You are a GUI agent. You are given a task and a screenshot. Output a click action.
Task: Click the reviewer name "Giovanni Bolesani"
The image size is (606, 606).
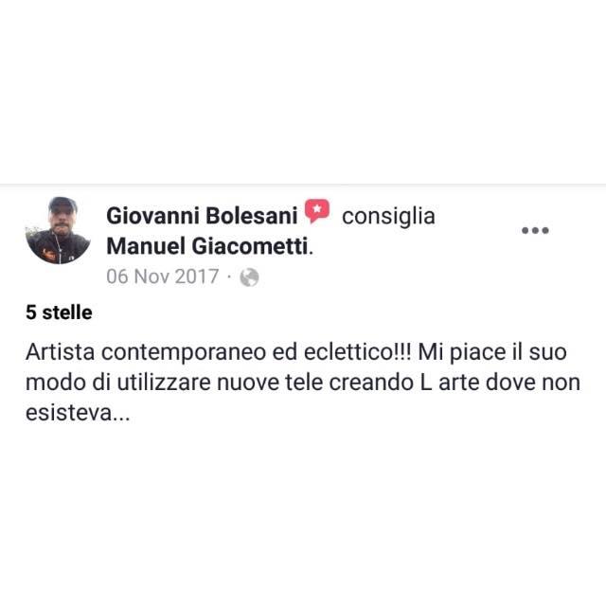202,216
